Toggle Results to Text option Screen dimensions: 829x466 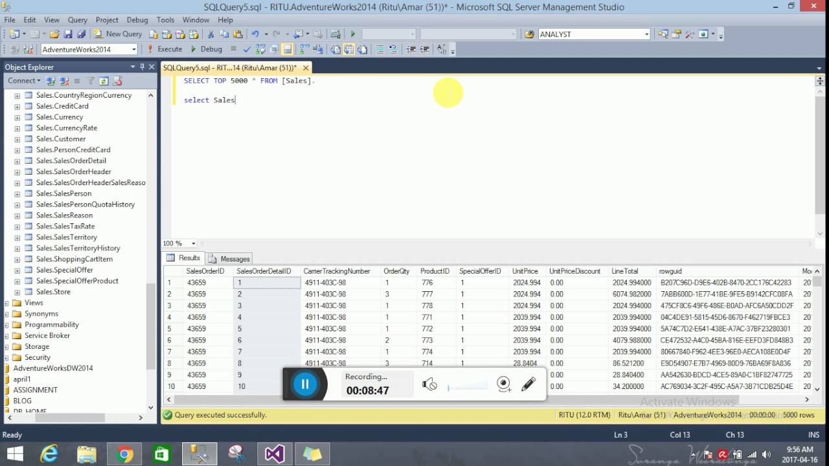tap(335, 49)
